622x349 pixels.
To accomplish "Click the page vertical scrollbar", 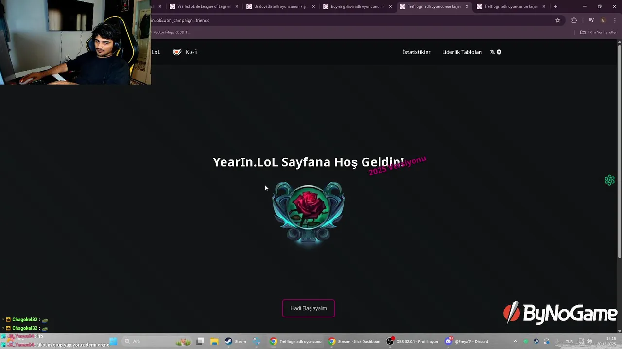I will coord(619,150).
